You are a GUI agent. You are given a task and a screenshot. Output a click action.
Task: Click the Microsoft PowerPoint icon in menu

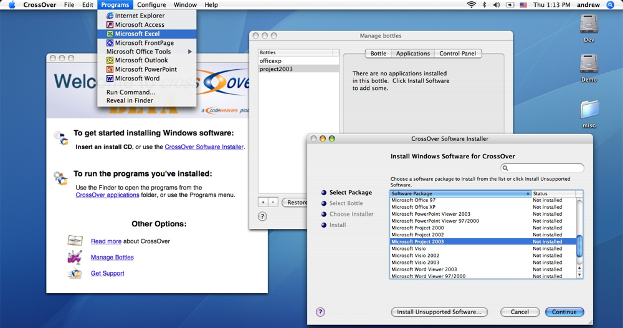[x=110, y=69]
